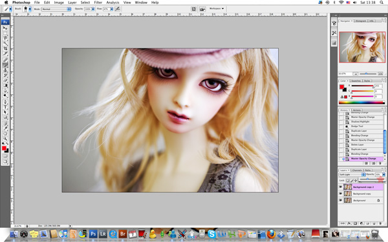Viewport: 388px width, 242px height.
Task: Select the Zoom tool
Action: 5,139
